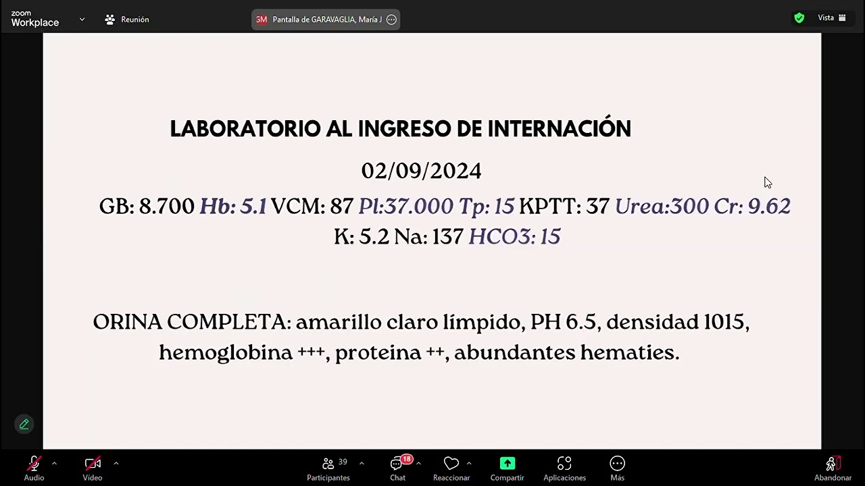
Task: Open Zoom Workplace dropdown arrow
Action: pos(82,20)
